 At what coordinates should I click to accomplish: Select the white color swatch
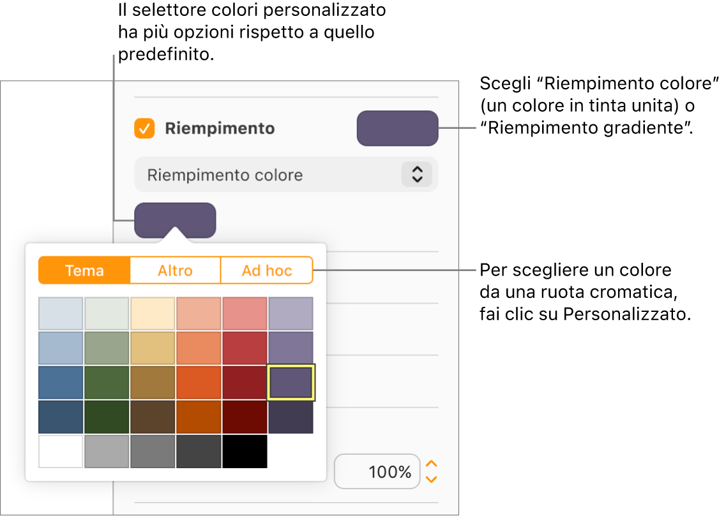click(61, 450)
